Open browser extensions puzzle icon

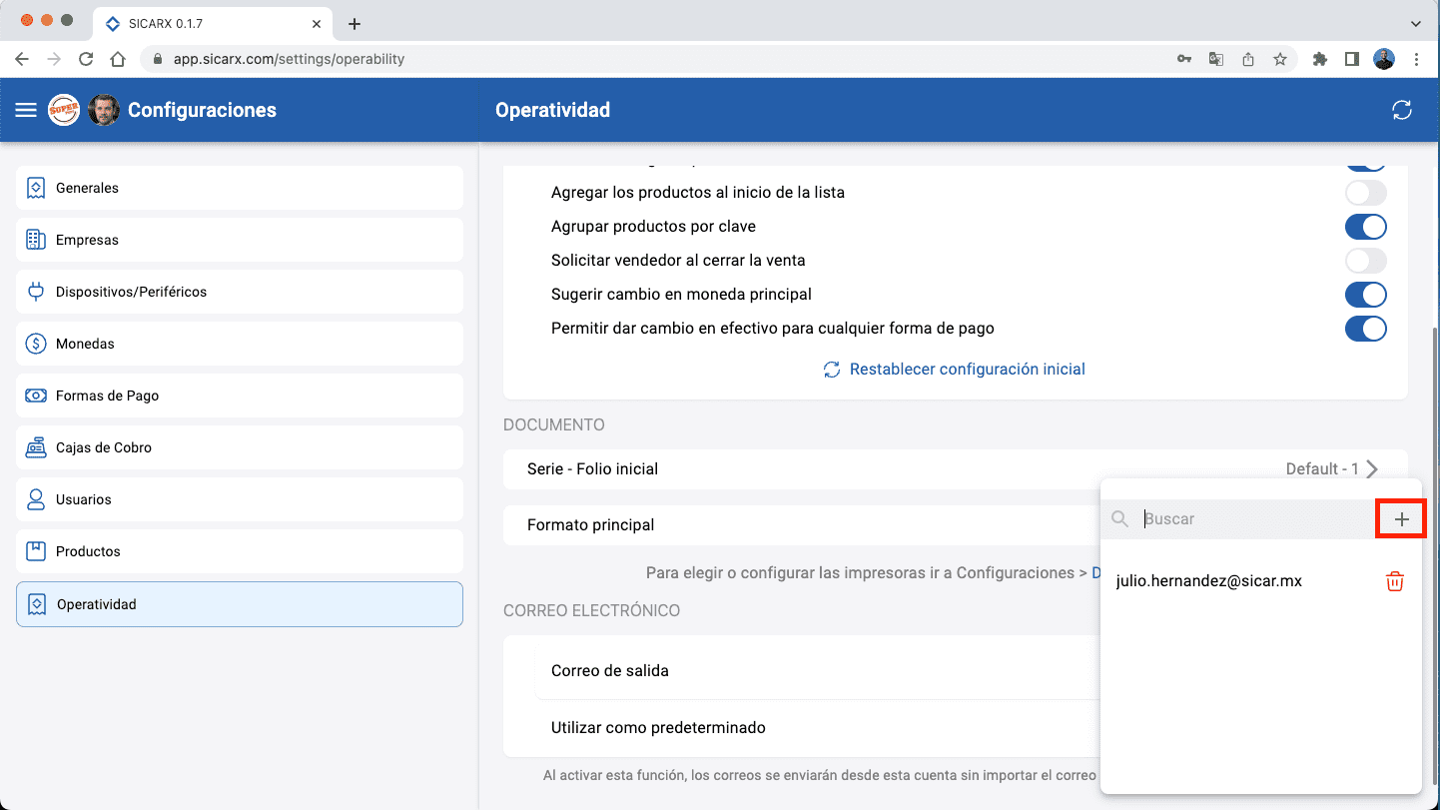pos(1319,59)
